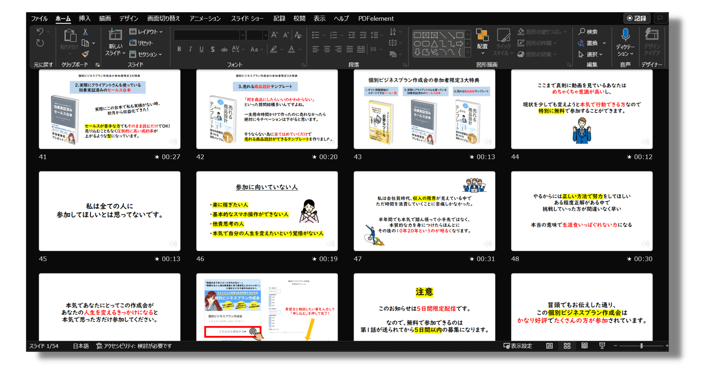This screenshot has height=377, width=714.
Task: Click the Redo icon
Action: pos(40,43)
